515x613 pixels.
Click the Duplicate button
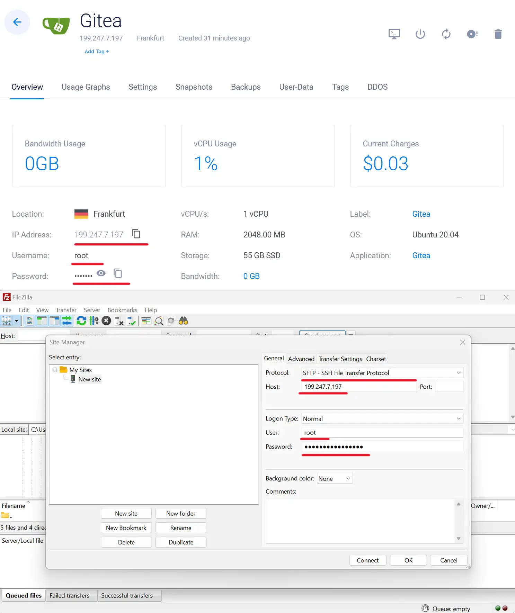coord(181,542)
